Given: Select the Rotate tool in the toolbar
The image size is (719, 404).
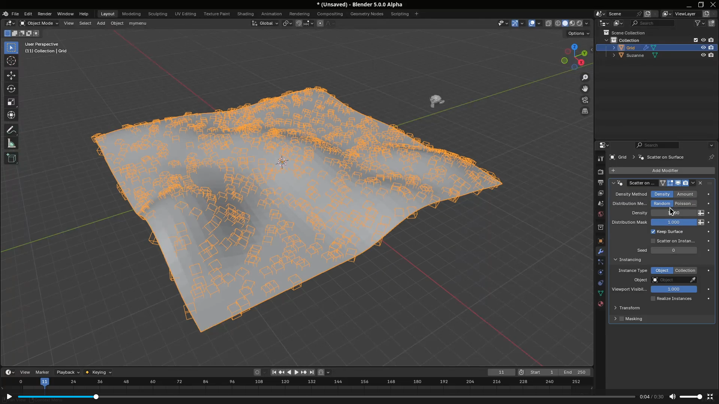Looking at the screenshot, I should pyautogui.click(x=11, y=89).
